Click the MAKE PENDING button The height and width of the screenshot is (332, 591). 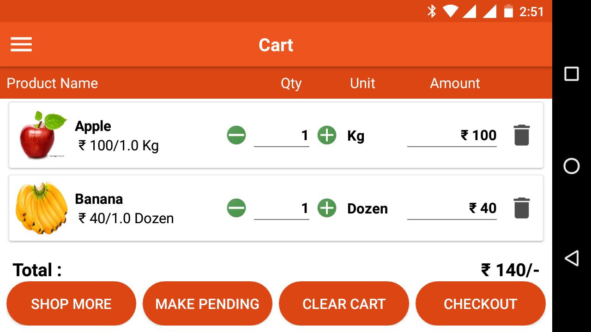pyautogui.click(x=207, y=304)
